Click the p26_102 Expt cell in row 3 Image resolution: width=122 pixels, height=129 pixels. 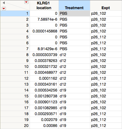[106, 25]
